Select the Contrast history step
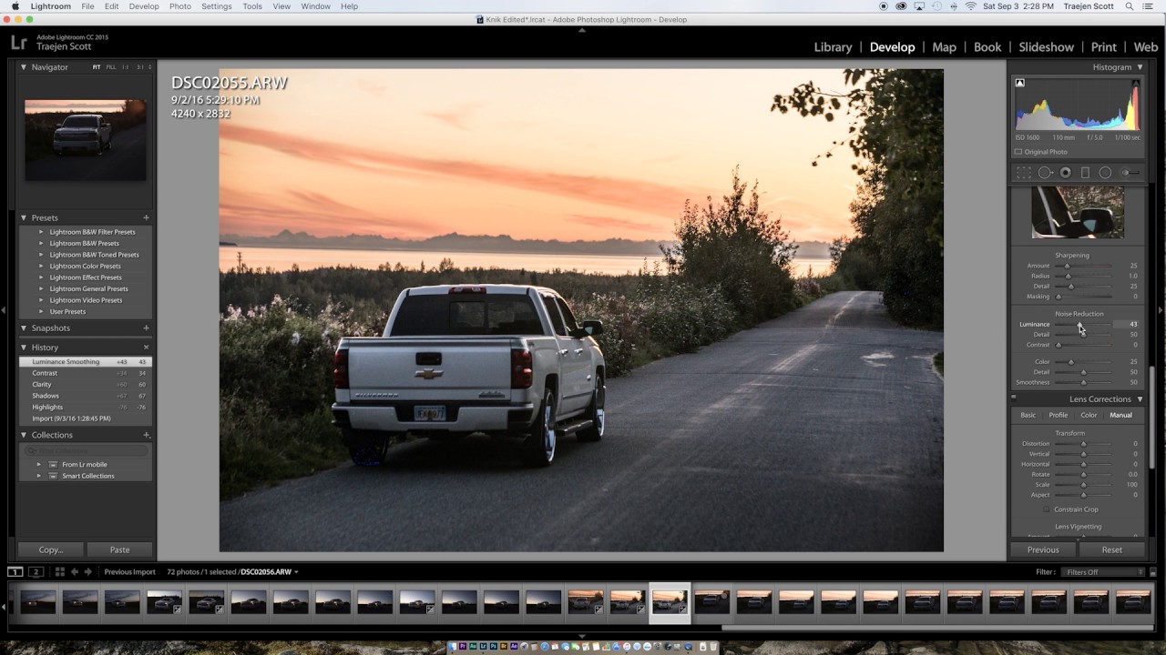Viewport: 1166px width, 655px height. tap(85, 373)
